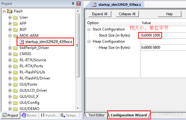Click the BSP folder icon
This screenshot has width=186, height=120.
coord(15,30)
